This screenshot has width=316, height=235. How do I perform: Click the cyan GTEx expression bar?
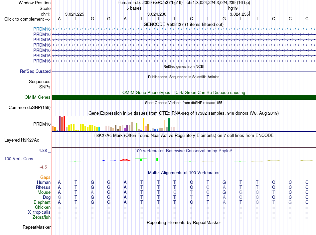click(99, 129)
